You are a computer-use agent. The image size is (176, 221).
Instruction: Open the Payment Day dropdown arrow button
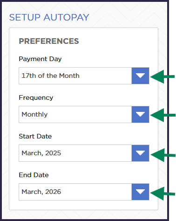(x=140, y=76)
